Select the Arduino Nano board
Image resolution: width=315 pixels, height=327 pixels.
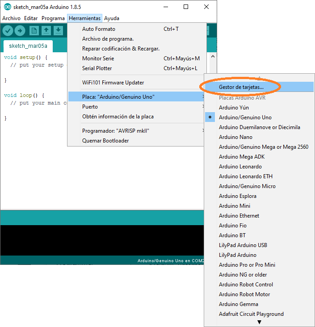coord(259,137)
